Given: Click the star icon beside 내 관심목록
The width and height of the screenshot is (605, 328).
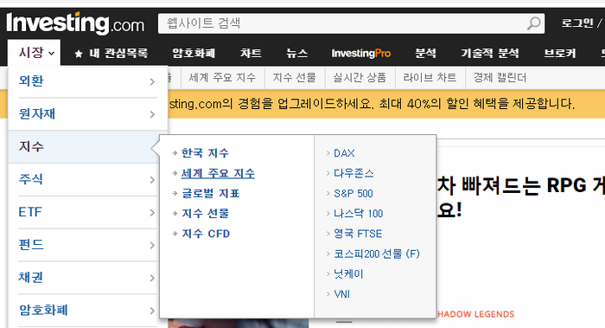Looking at the screenshot, I should 79,54.
